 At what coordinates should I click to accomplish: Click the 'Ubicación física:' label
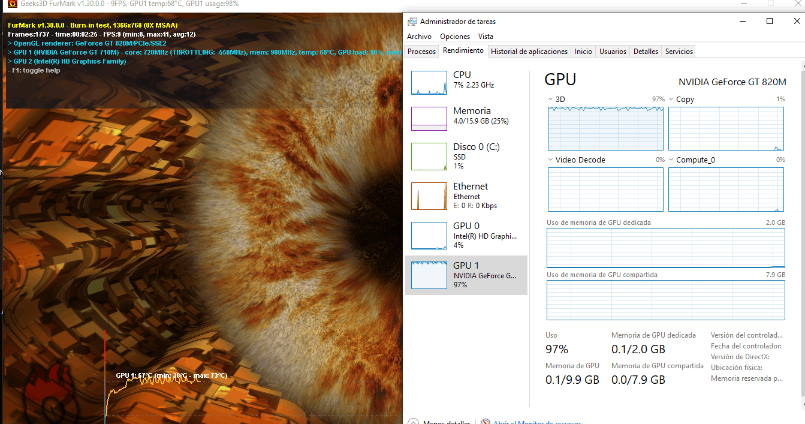click(x=737, y=368)
